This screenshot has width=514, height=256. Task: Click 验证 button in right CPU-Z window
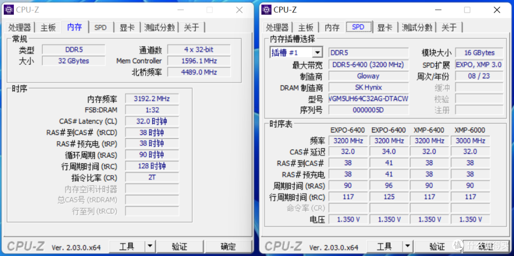tap(437, 247)
